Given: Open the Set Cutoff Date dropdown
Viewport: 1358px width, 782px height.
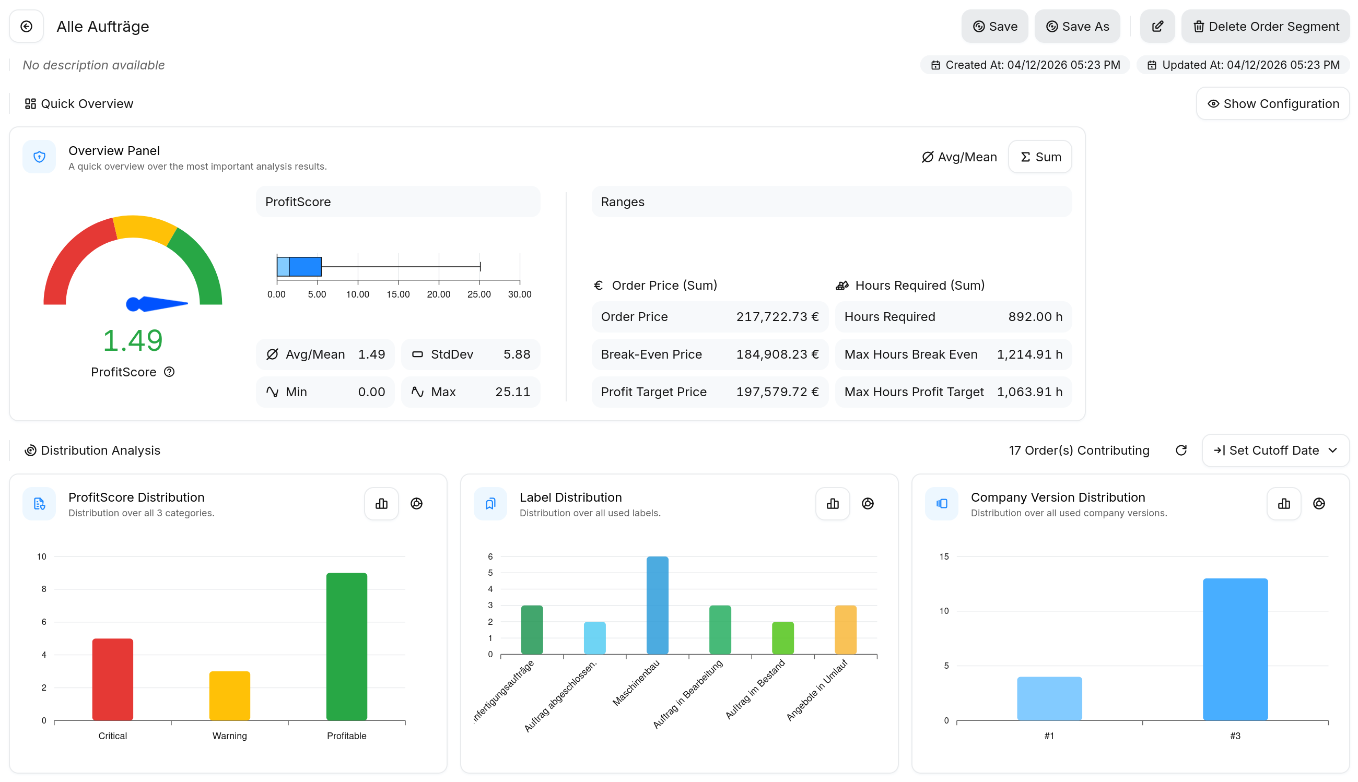Looking at the screenshot, I should tap(1275, 450).
